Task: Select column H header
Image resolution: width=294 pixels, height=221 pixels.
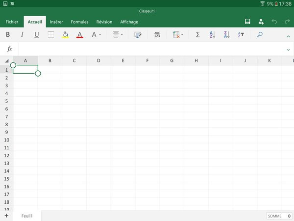Action: click(196, 61)
